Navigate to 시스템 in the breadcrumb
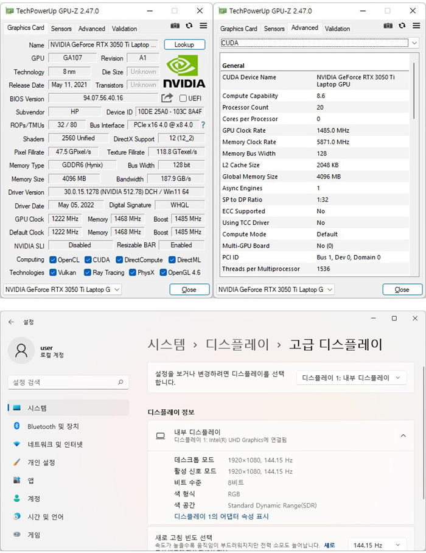This screenshot has height=553, width=426. pos(166,344)
